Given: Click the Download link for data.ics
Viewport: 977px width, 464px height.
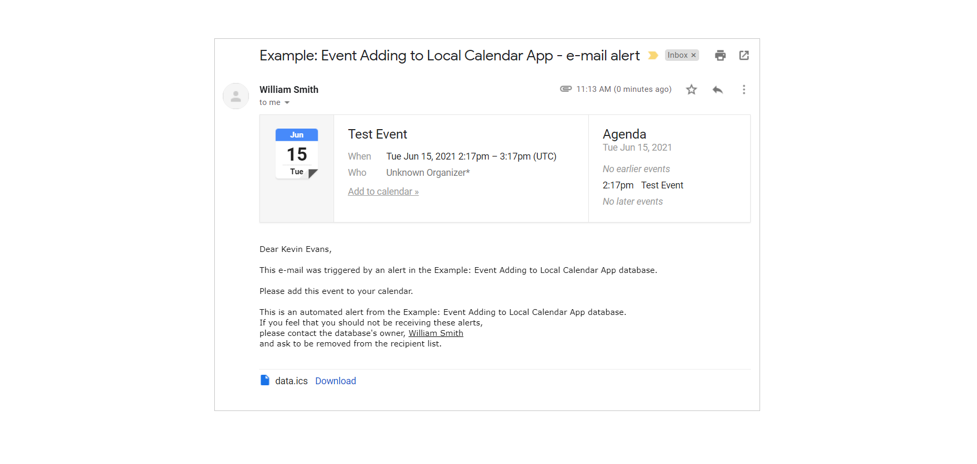Looking at the screenshot, I should click(x=336, y=381).
